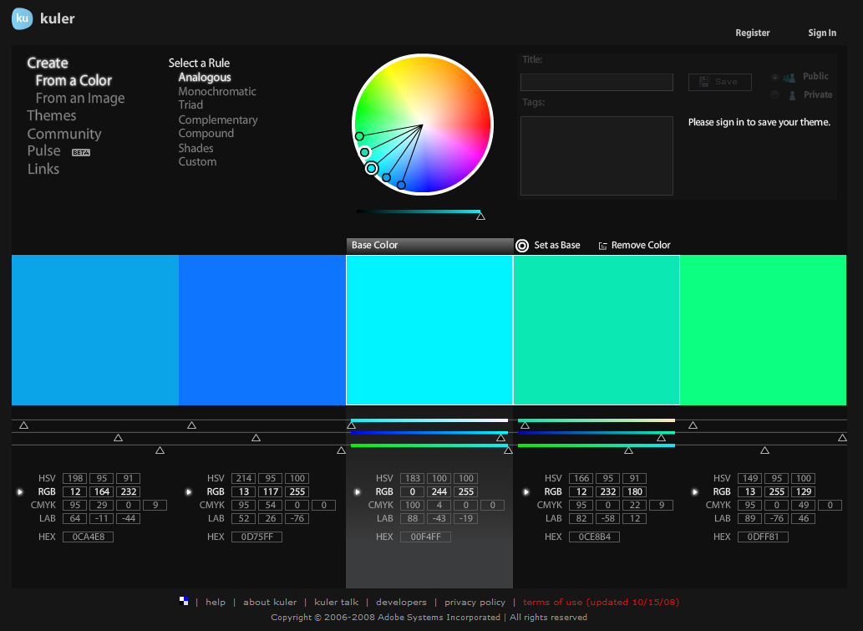
Task: Click HEX field showing 0CE8B4
Action: point(595,537)
